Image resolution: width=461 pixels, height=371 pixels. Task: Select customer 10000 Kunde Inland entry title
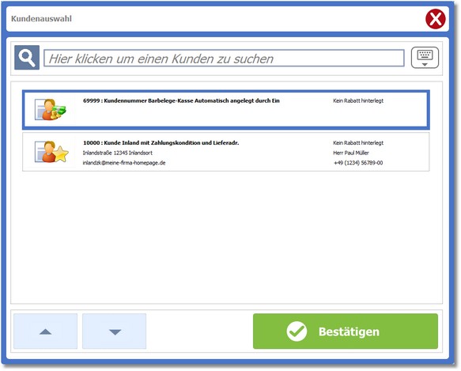click(161, 142)
